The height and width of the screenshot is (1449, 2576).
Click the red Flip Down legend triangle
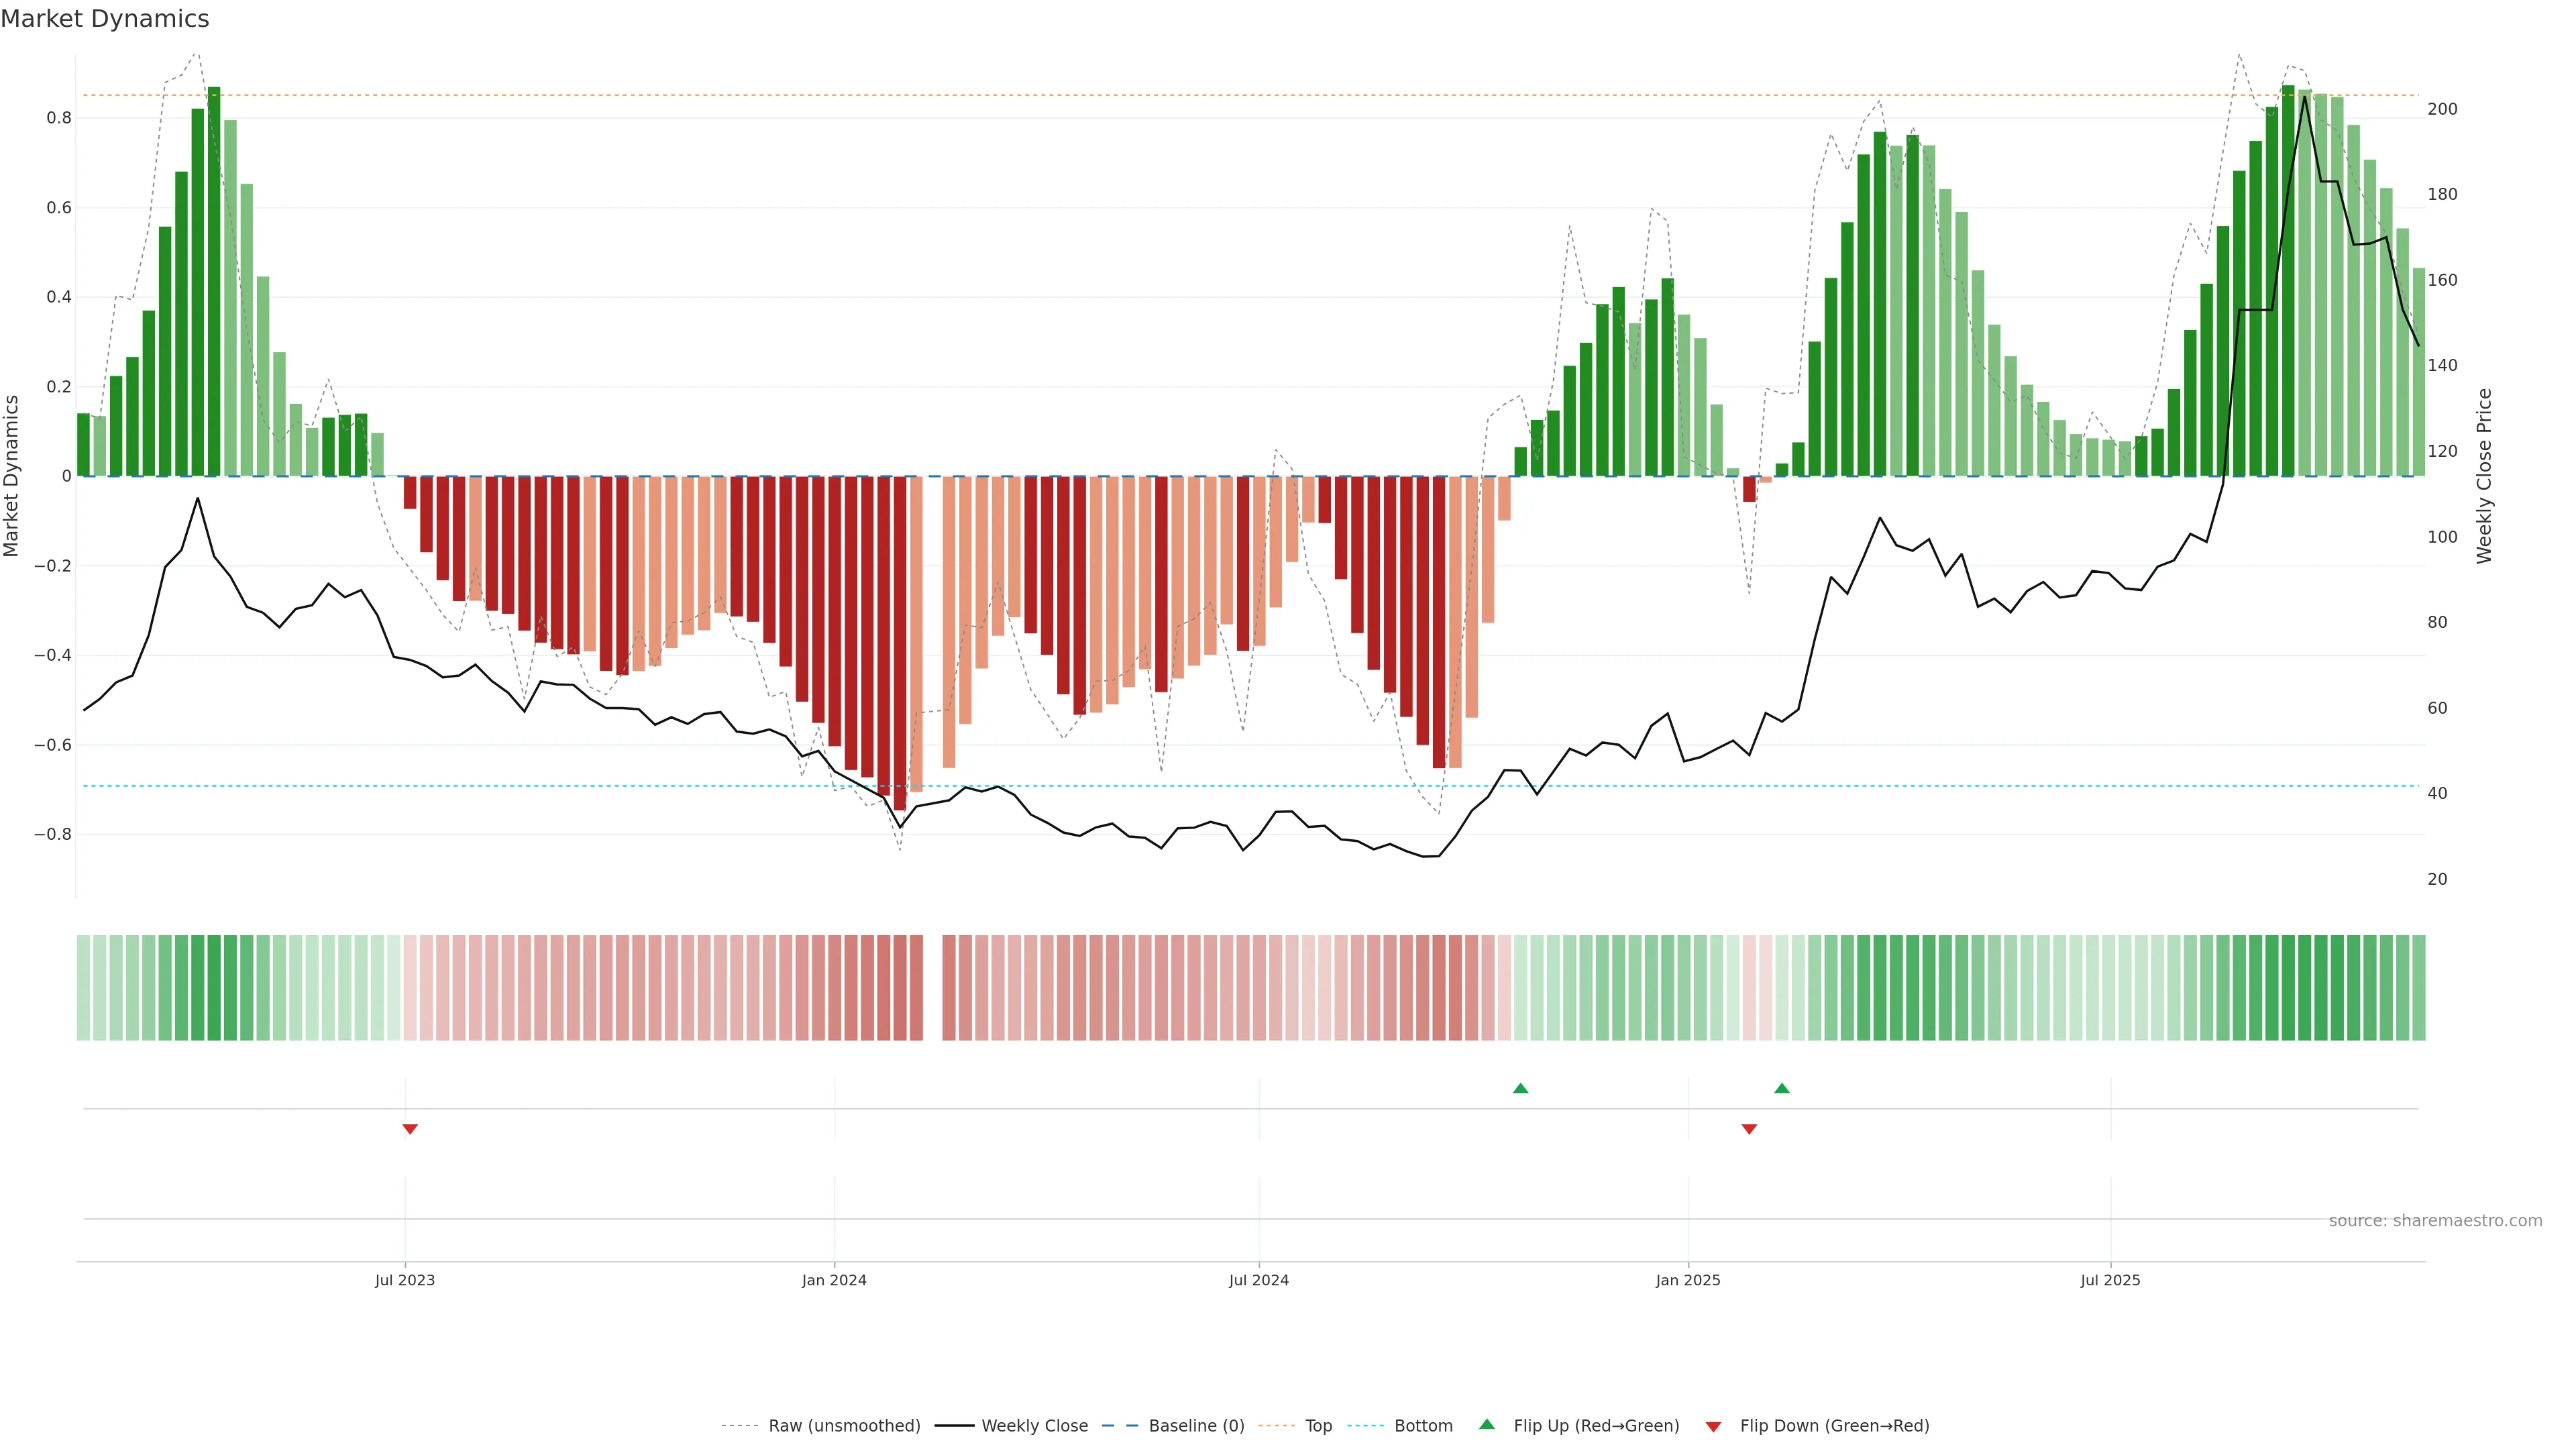click(x=1713, y=1426)
